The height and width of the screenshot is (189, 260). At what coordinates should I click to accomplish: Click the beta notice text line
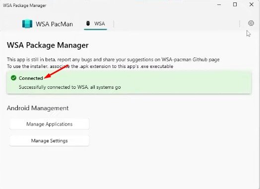click(113, 60)
